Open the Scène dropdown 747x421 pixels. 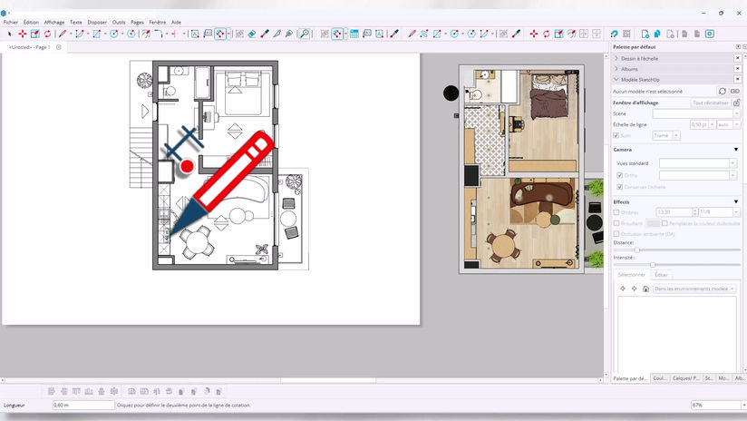(736, 113)
